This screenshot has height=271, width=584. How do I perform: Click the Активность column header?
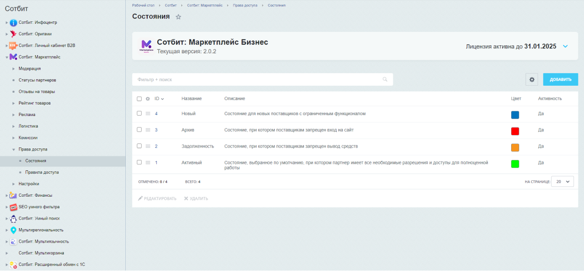pyautogui.click(x=550, y=99)
